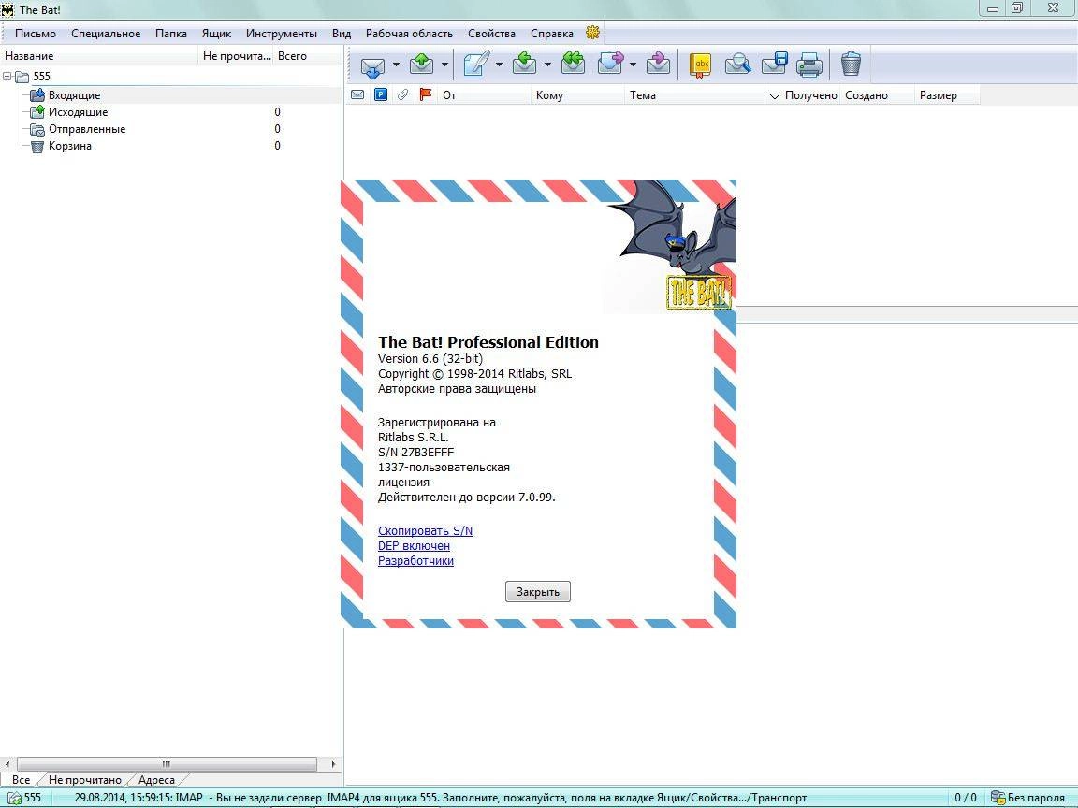The image size is (1078, 808).
Task: Click the Search messages magnifier icon
Action: (737, 65)
